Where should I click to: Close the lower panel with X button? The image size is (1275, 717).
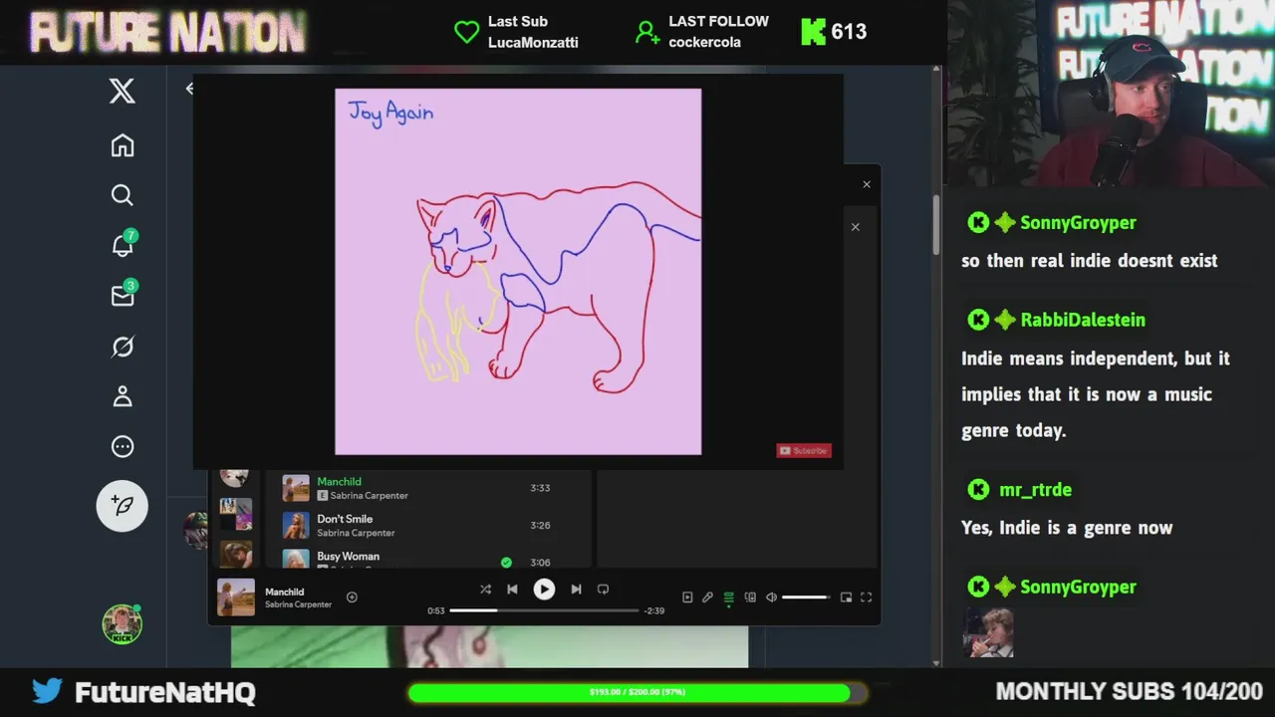coord(855,227)
